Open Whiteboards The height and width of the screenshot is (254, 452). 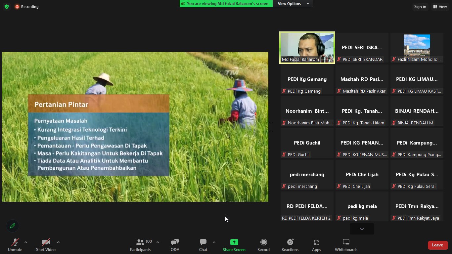(346, 245)
